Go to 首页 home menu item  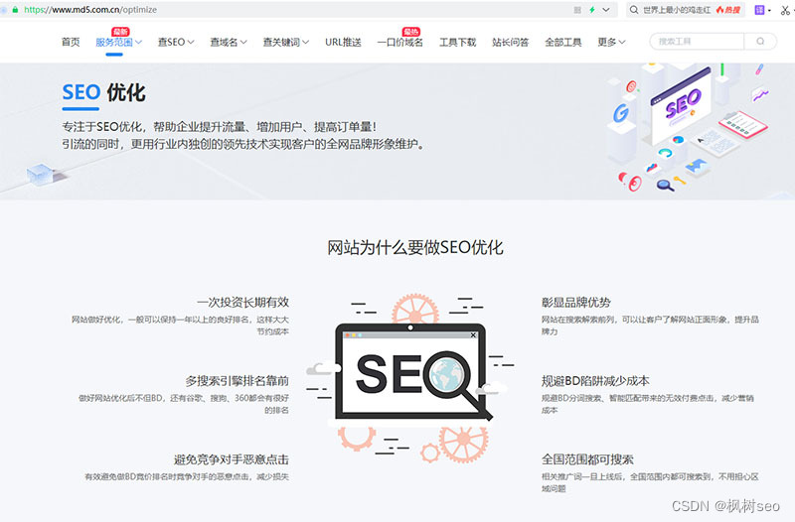click(71, 42)
